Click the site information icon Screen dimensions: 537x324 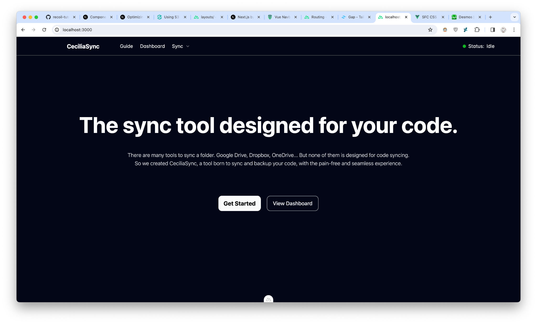coord(57,30)
